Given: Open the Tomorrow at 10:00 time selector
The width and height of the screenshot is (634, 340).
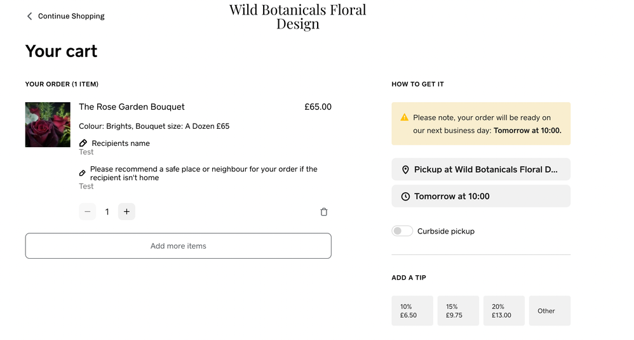Looking at the screenshot, I should 481,196.
